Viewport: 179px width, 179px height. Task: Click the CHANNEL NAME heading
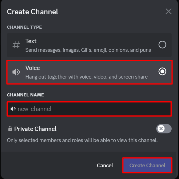[25, 95]
